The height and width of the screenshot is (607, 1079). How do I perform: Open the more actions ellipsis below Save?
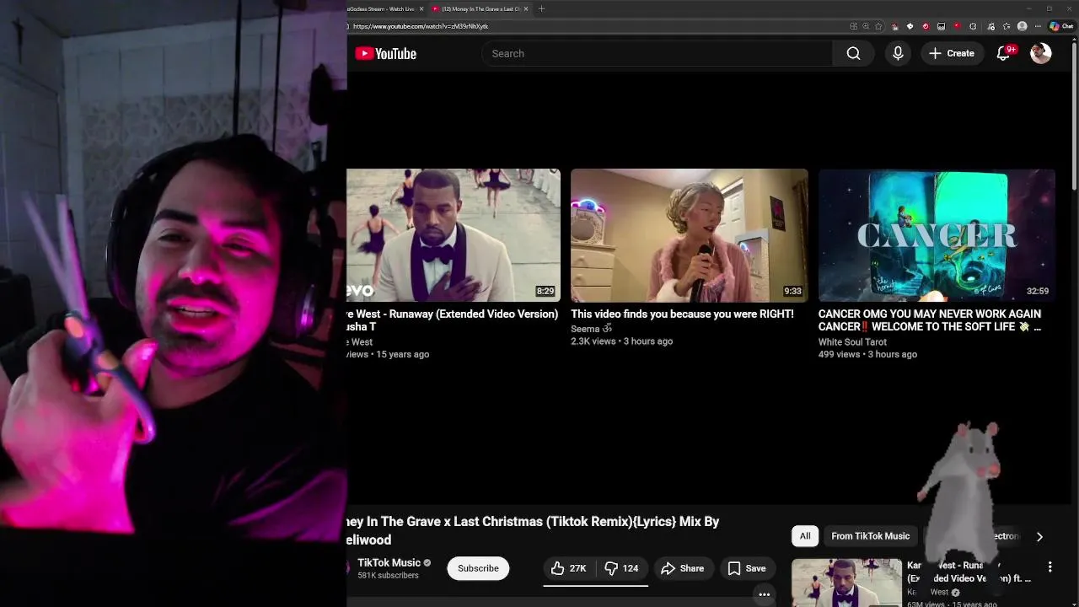764,594
